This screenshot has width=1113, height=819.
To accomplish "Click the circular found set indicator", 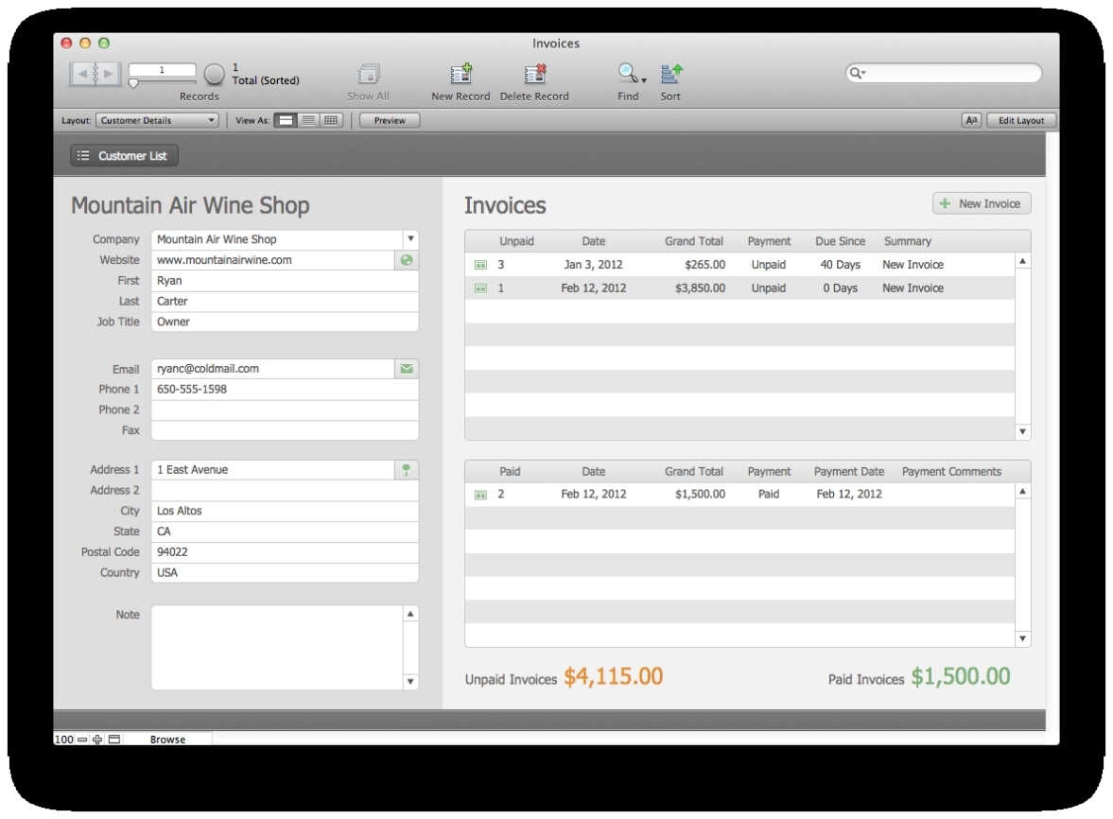I will [214, 74].
